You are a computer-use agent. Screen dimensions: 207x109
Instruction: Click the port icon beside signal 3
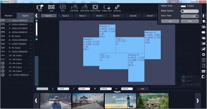(x=3, y=28)
